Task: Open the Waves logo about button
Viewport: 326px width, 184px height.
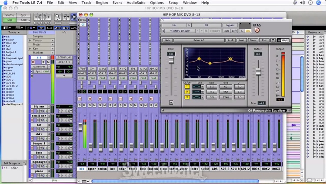Action: [x=283, y=40]
